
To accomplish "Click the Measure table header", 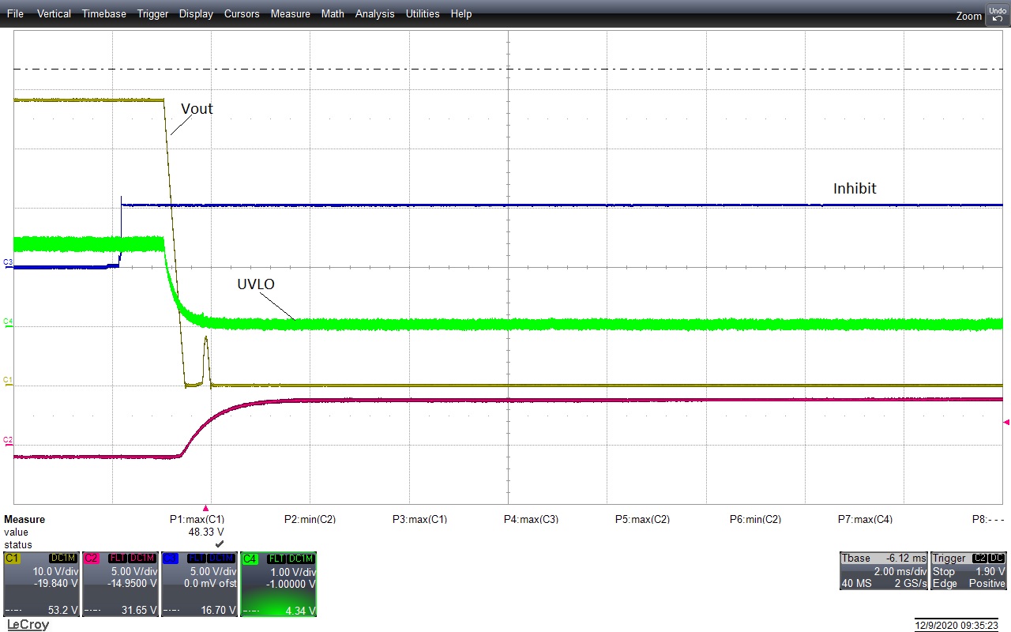I will 24,519.
